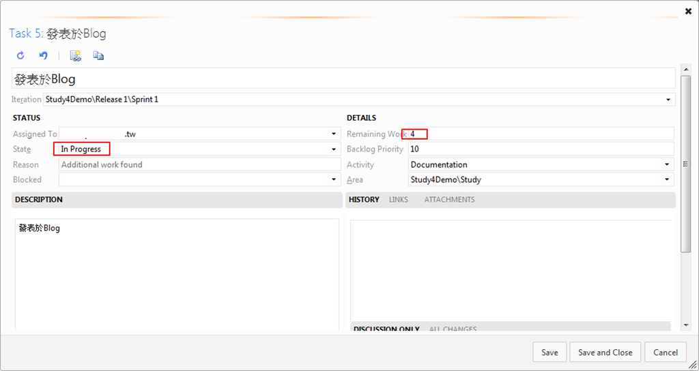This screenshot has height=371, width=699.
Task: Click the Save and Close button
Action: point(605,353)
